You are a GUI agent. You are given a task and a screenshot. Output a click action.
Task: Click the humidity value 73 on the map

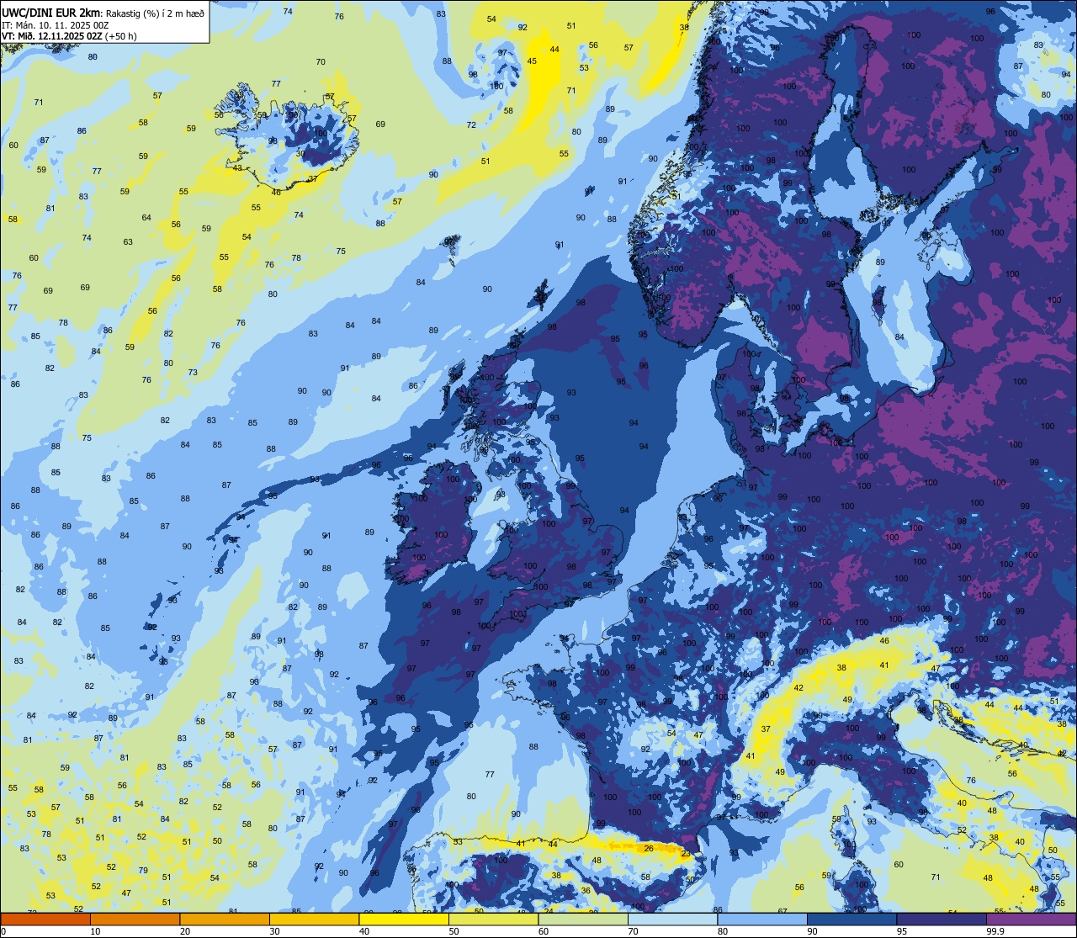193,373
